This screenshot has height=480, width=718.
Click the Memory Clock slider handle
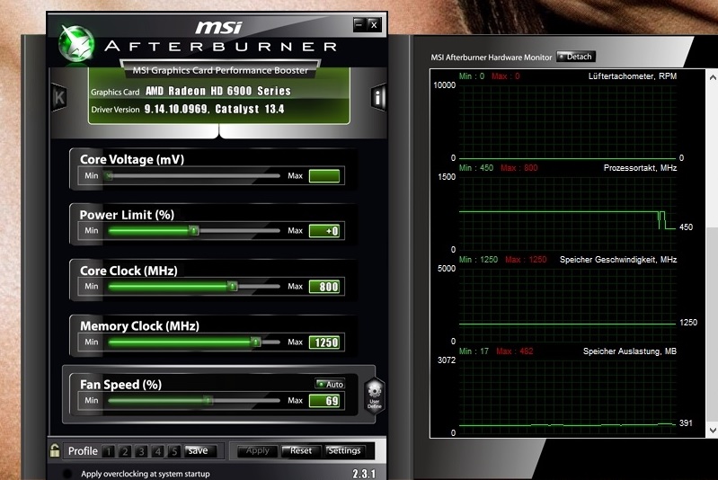(256, 342)
